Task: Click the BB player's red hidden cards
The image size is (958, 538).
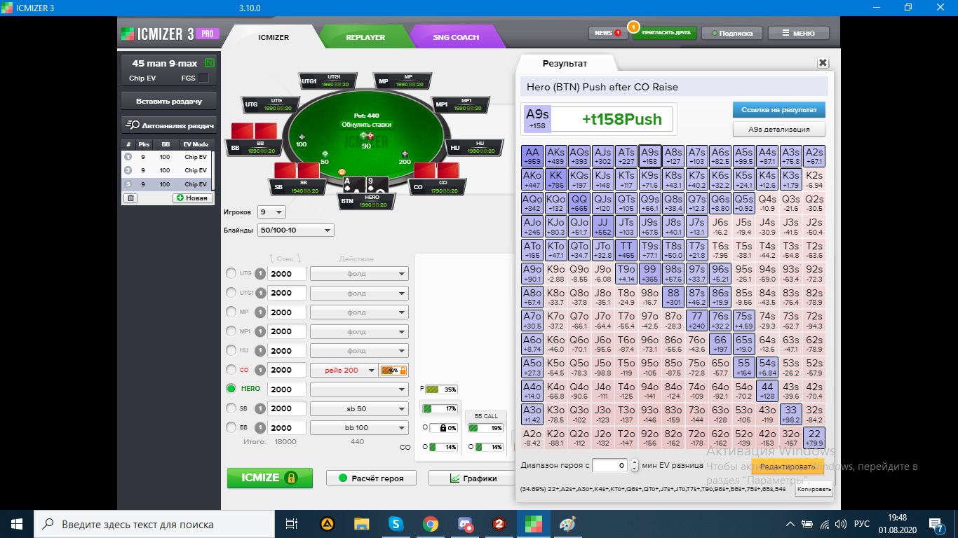Action: coord(254,131)
